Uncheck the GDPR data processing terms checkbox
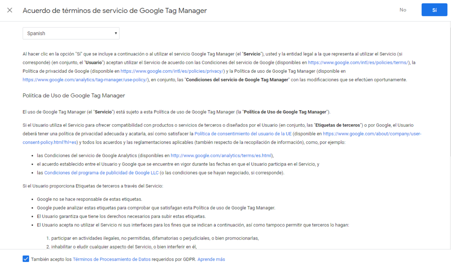Screen dimensions: 451x264 pyautogui.click(x=26, y=259)
